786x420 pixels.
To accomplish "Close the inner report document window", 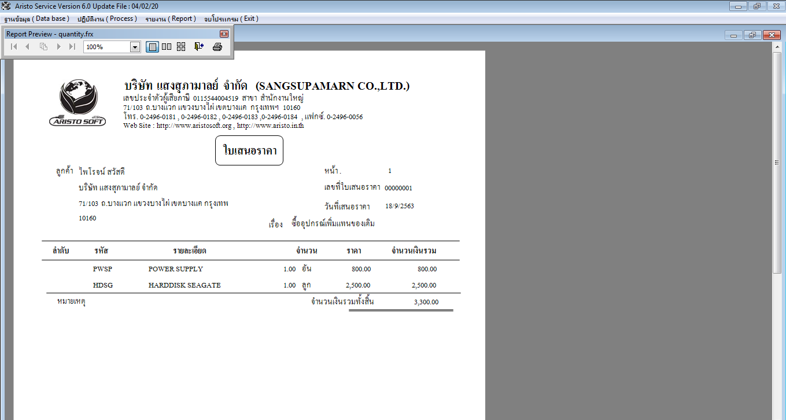I will [x=771, y=35].
